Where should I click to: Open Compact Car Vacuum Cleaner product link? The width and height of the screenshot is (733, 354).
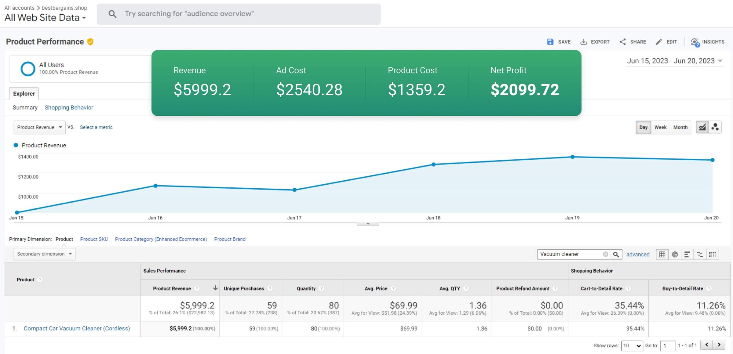click(77, 328)
